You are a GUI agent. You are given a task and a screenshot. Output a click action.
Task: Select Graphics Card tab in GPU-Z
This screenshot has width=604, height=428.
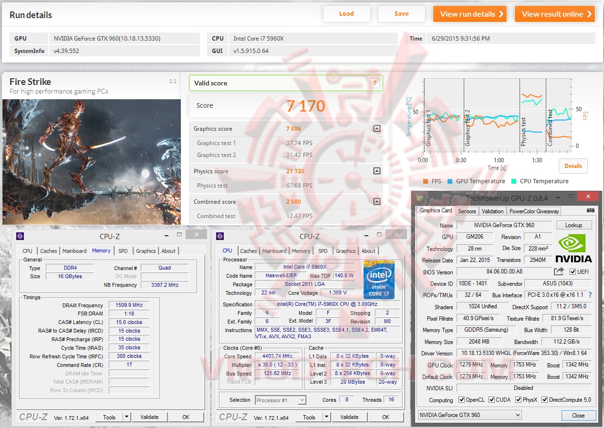436,210
